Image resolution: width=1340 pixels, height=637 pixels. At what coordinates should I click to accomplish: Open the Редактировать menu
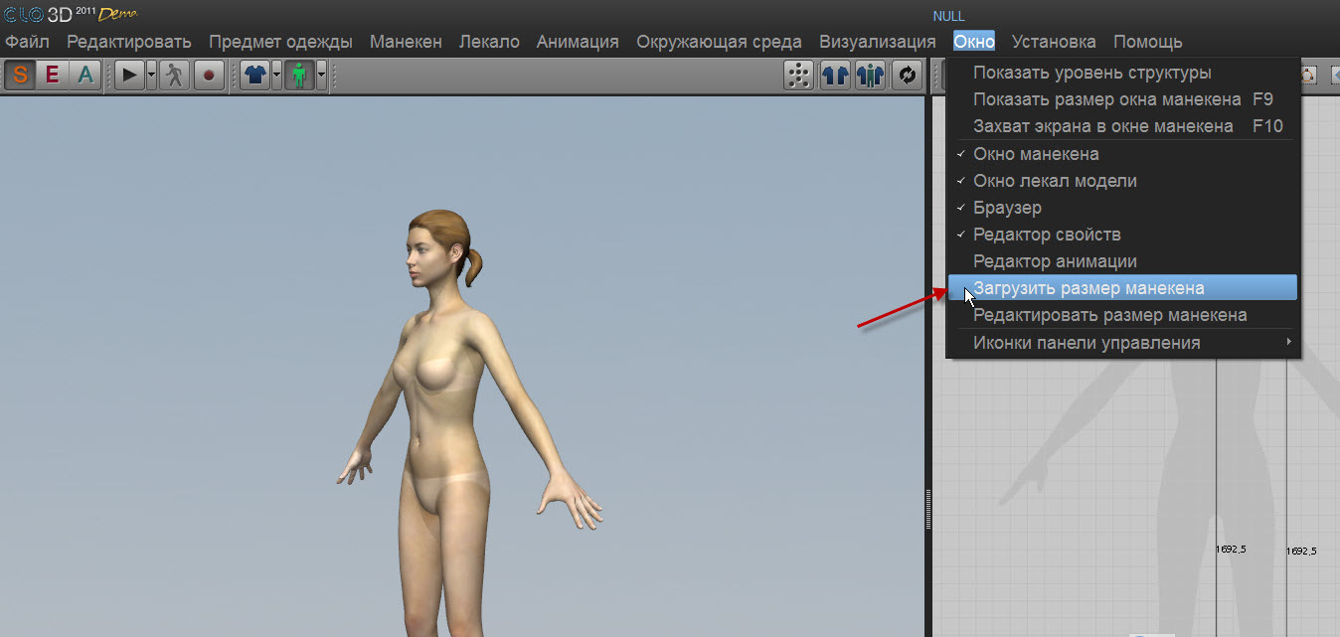pyautogui.click(x=129, y=42)
